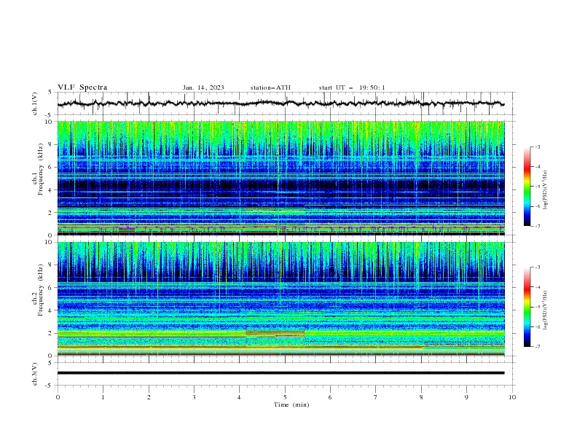Click the ch.2 color scale log(PSD) label
Screen dimensions: 577x446
tap(546, 310)
